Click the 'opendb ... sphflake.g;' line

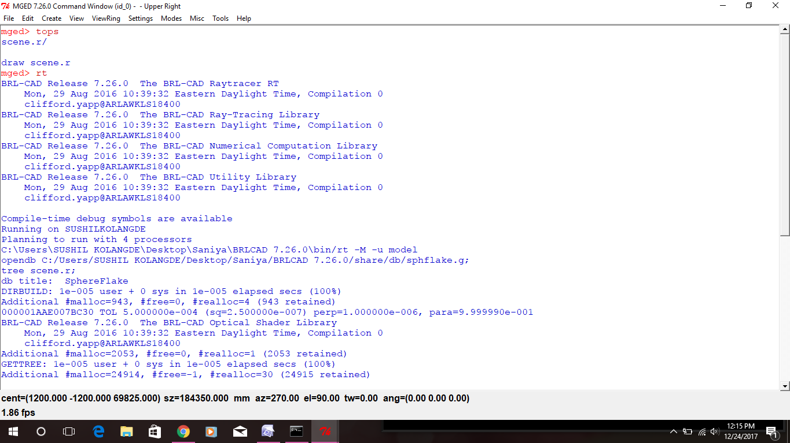pyautogui.click(x=236, y=260)
